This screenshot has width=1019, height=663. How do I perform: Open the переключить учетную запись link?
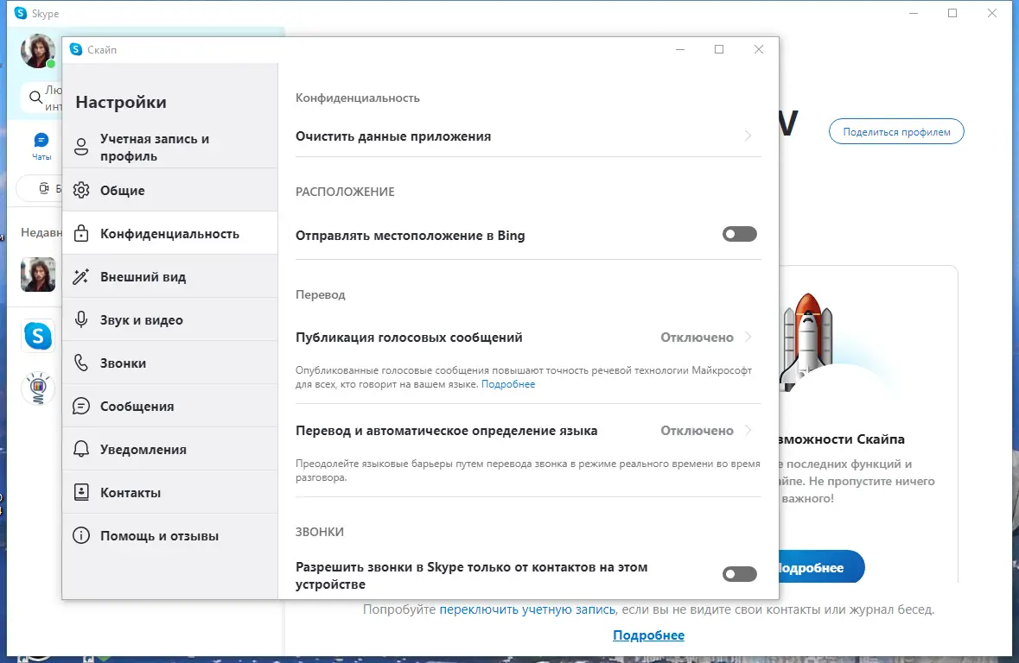pyautogui.click(x=525, y=609)
